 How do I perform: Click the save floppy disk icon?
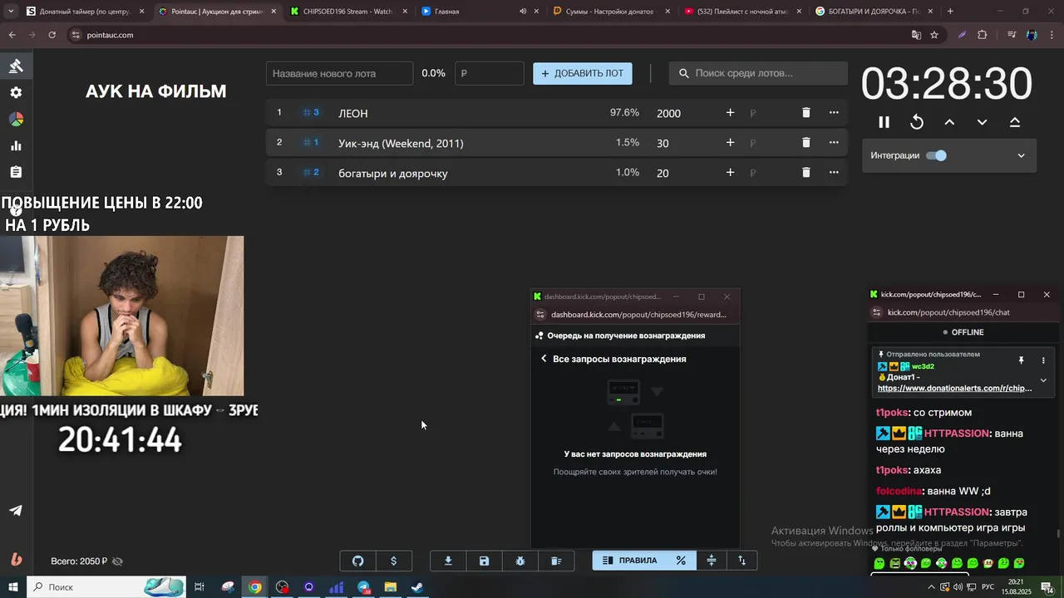pos(484,561)
